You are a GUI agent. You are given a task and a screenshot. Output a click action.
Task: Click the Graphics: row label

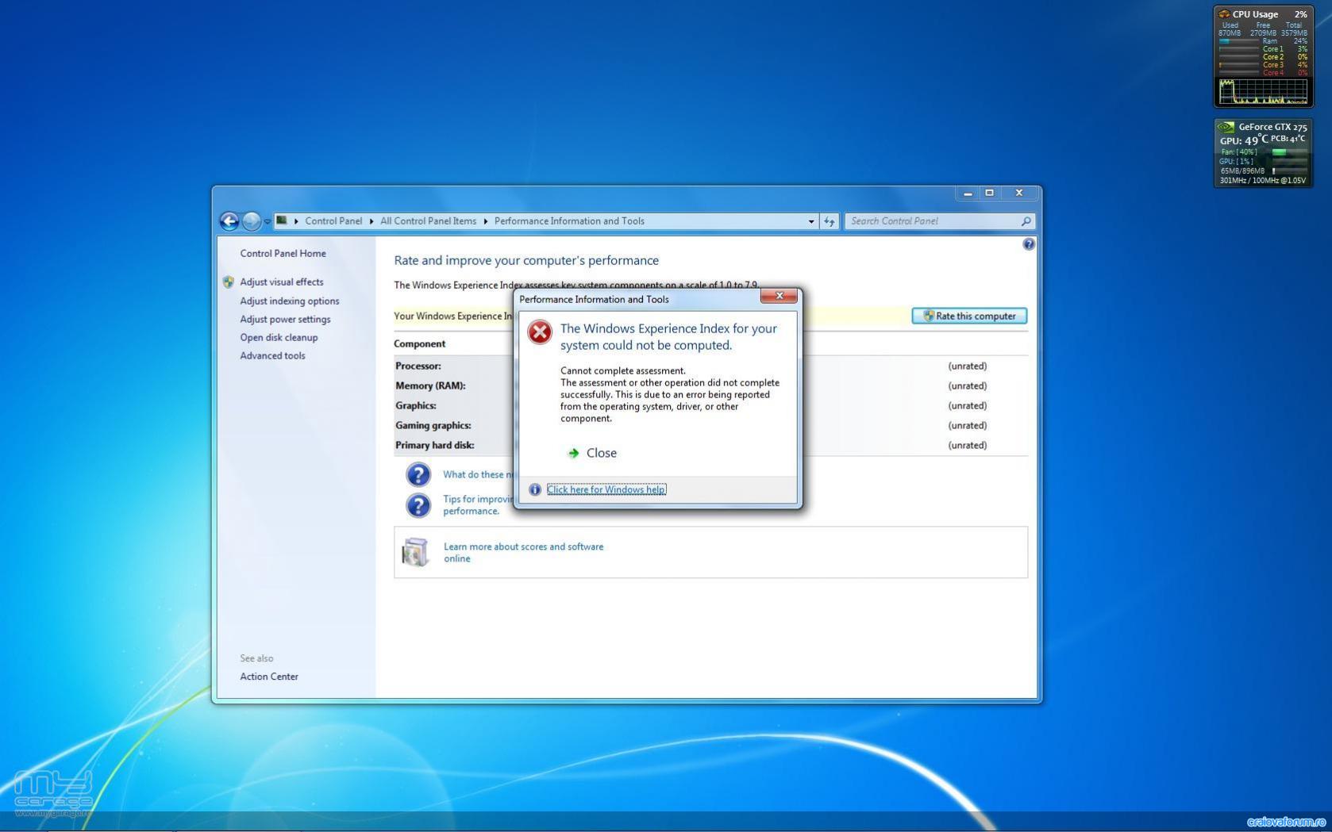(x=416, y=406)
